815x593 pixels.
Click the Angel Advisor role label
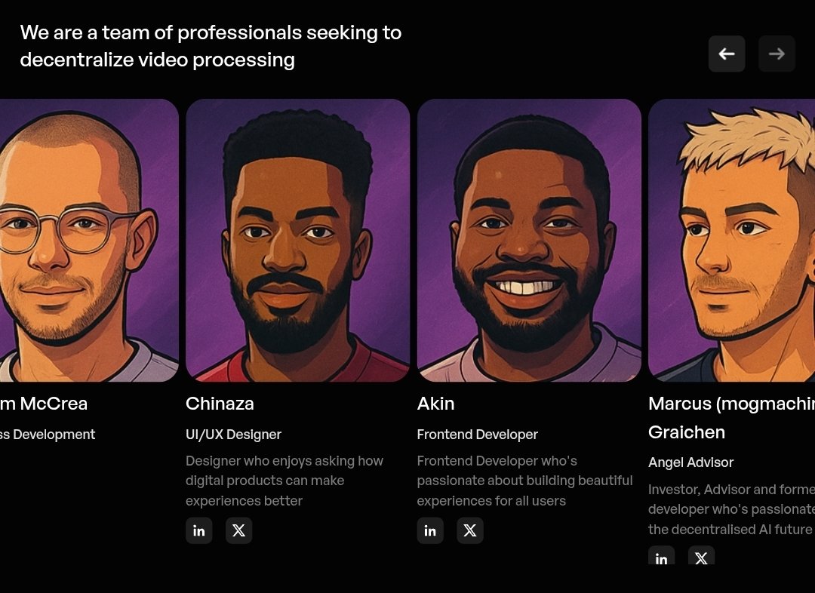coord(690,462)
